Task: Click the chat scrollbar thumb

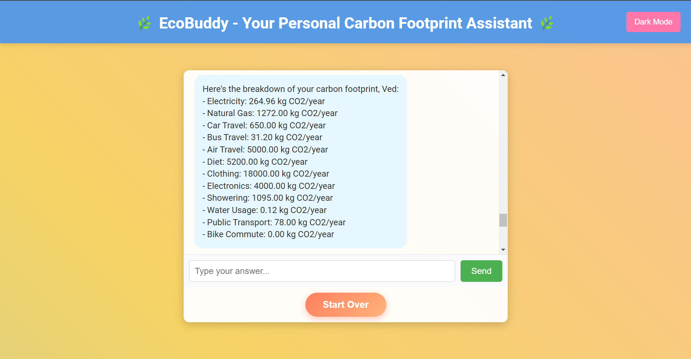Action: pos(503,220)
